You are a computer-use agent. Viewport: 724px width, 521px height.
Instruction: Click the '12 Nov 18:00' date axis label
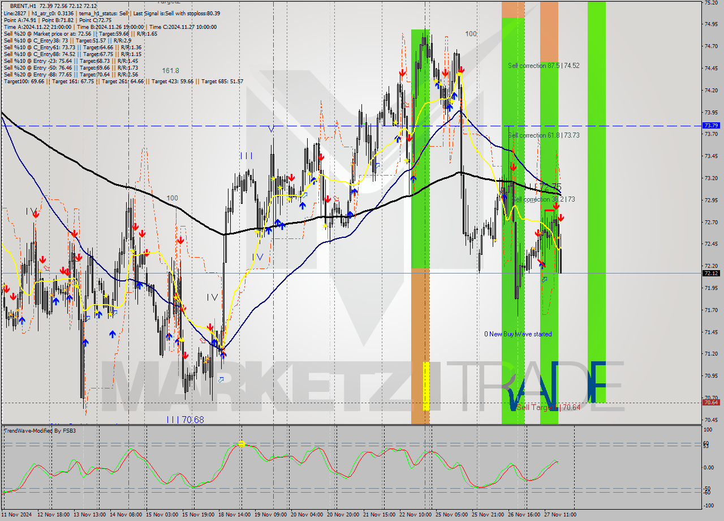pyautogui.click(x=54, y=515)
